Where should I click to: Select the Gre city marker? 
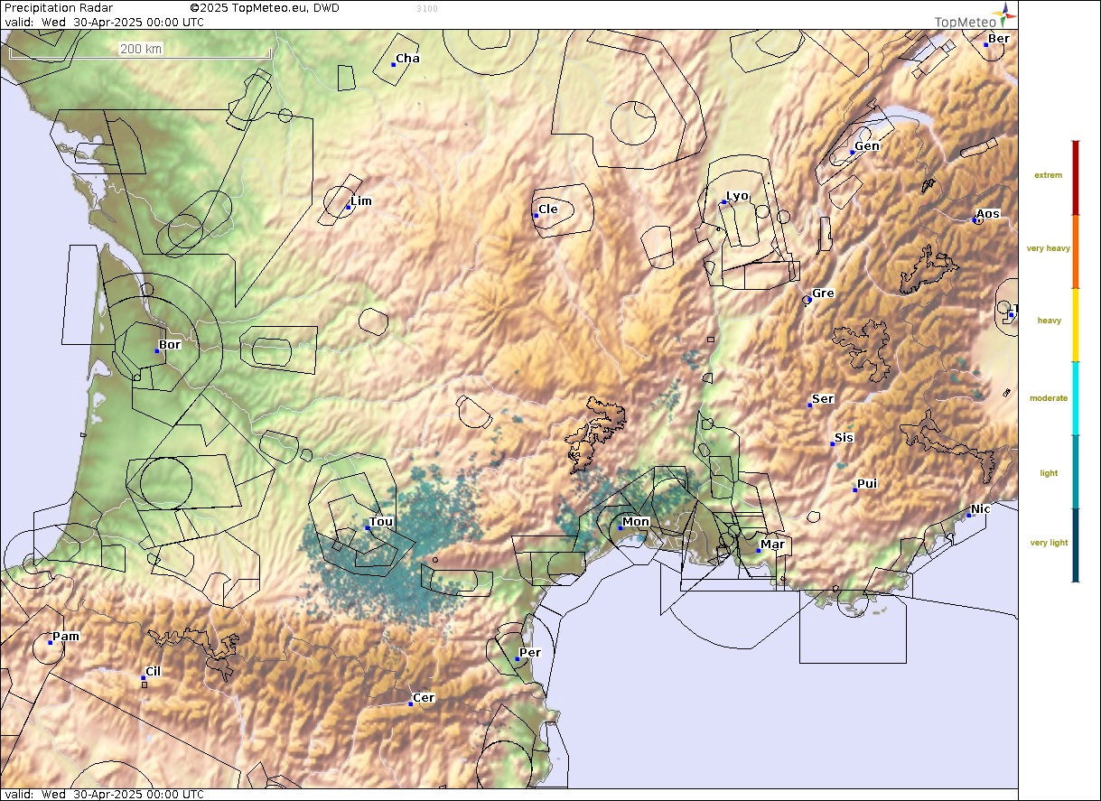pos(808,299)
